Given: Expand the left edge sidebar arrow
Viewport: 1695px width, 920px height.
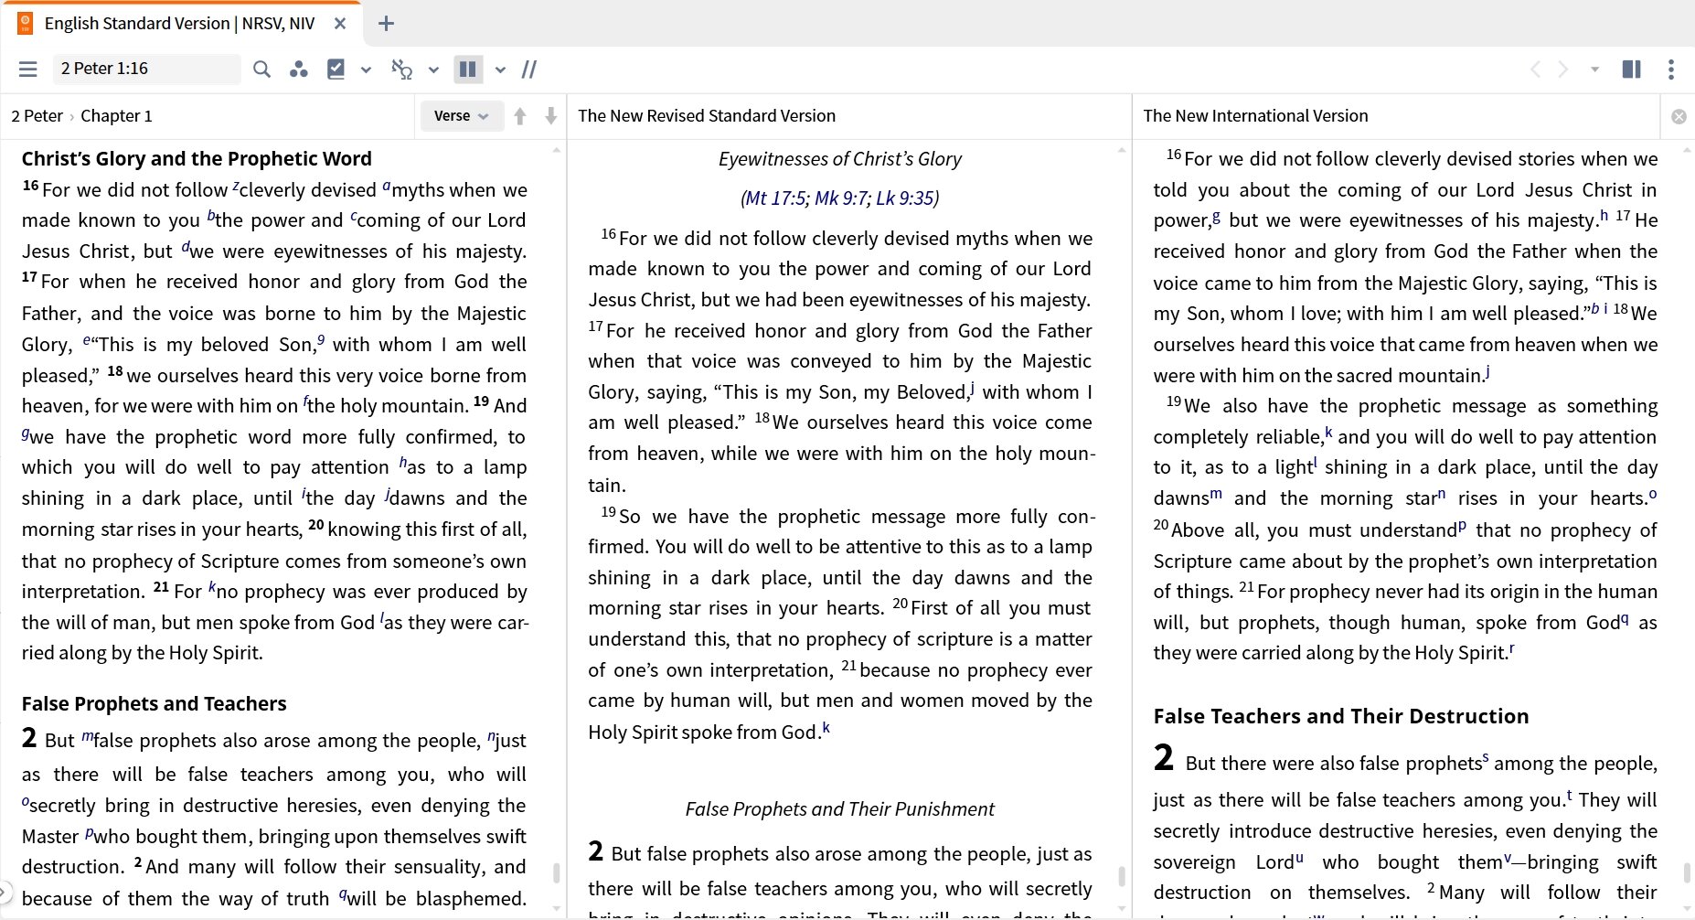Looking at the screenshot, I should pyautogui.click(x=5, y=891).
